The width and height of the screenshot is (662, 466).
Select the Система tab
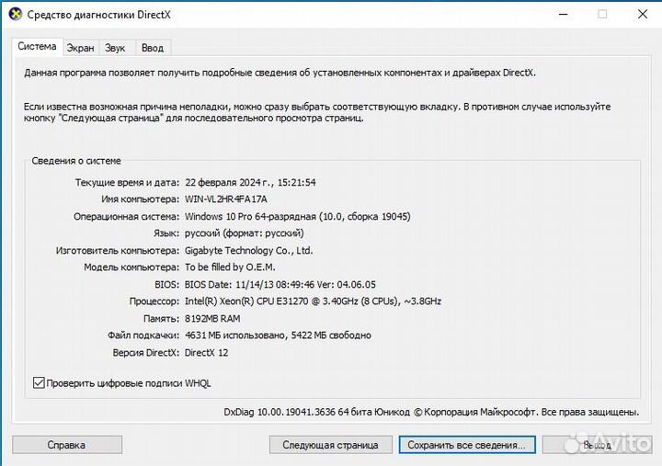(38, 47)
